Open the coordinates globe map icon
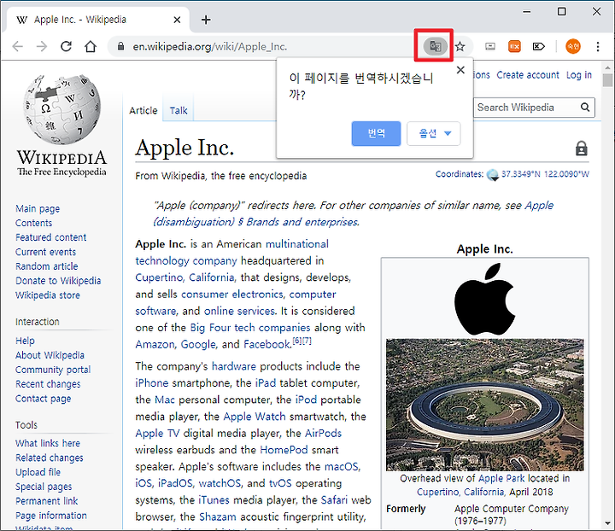This screenshot has width=615, height=531. click(x=492, y=174)
